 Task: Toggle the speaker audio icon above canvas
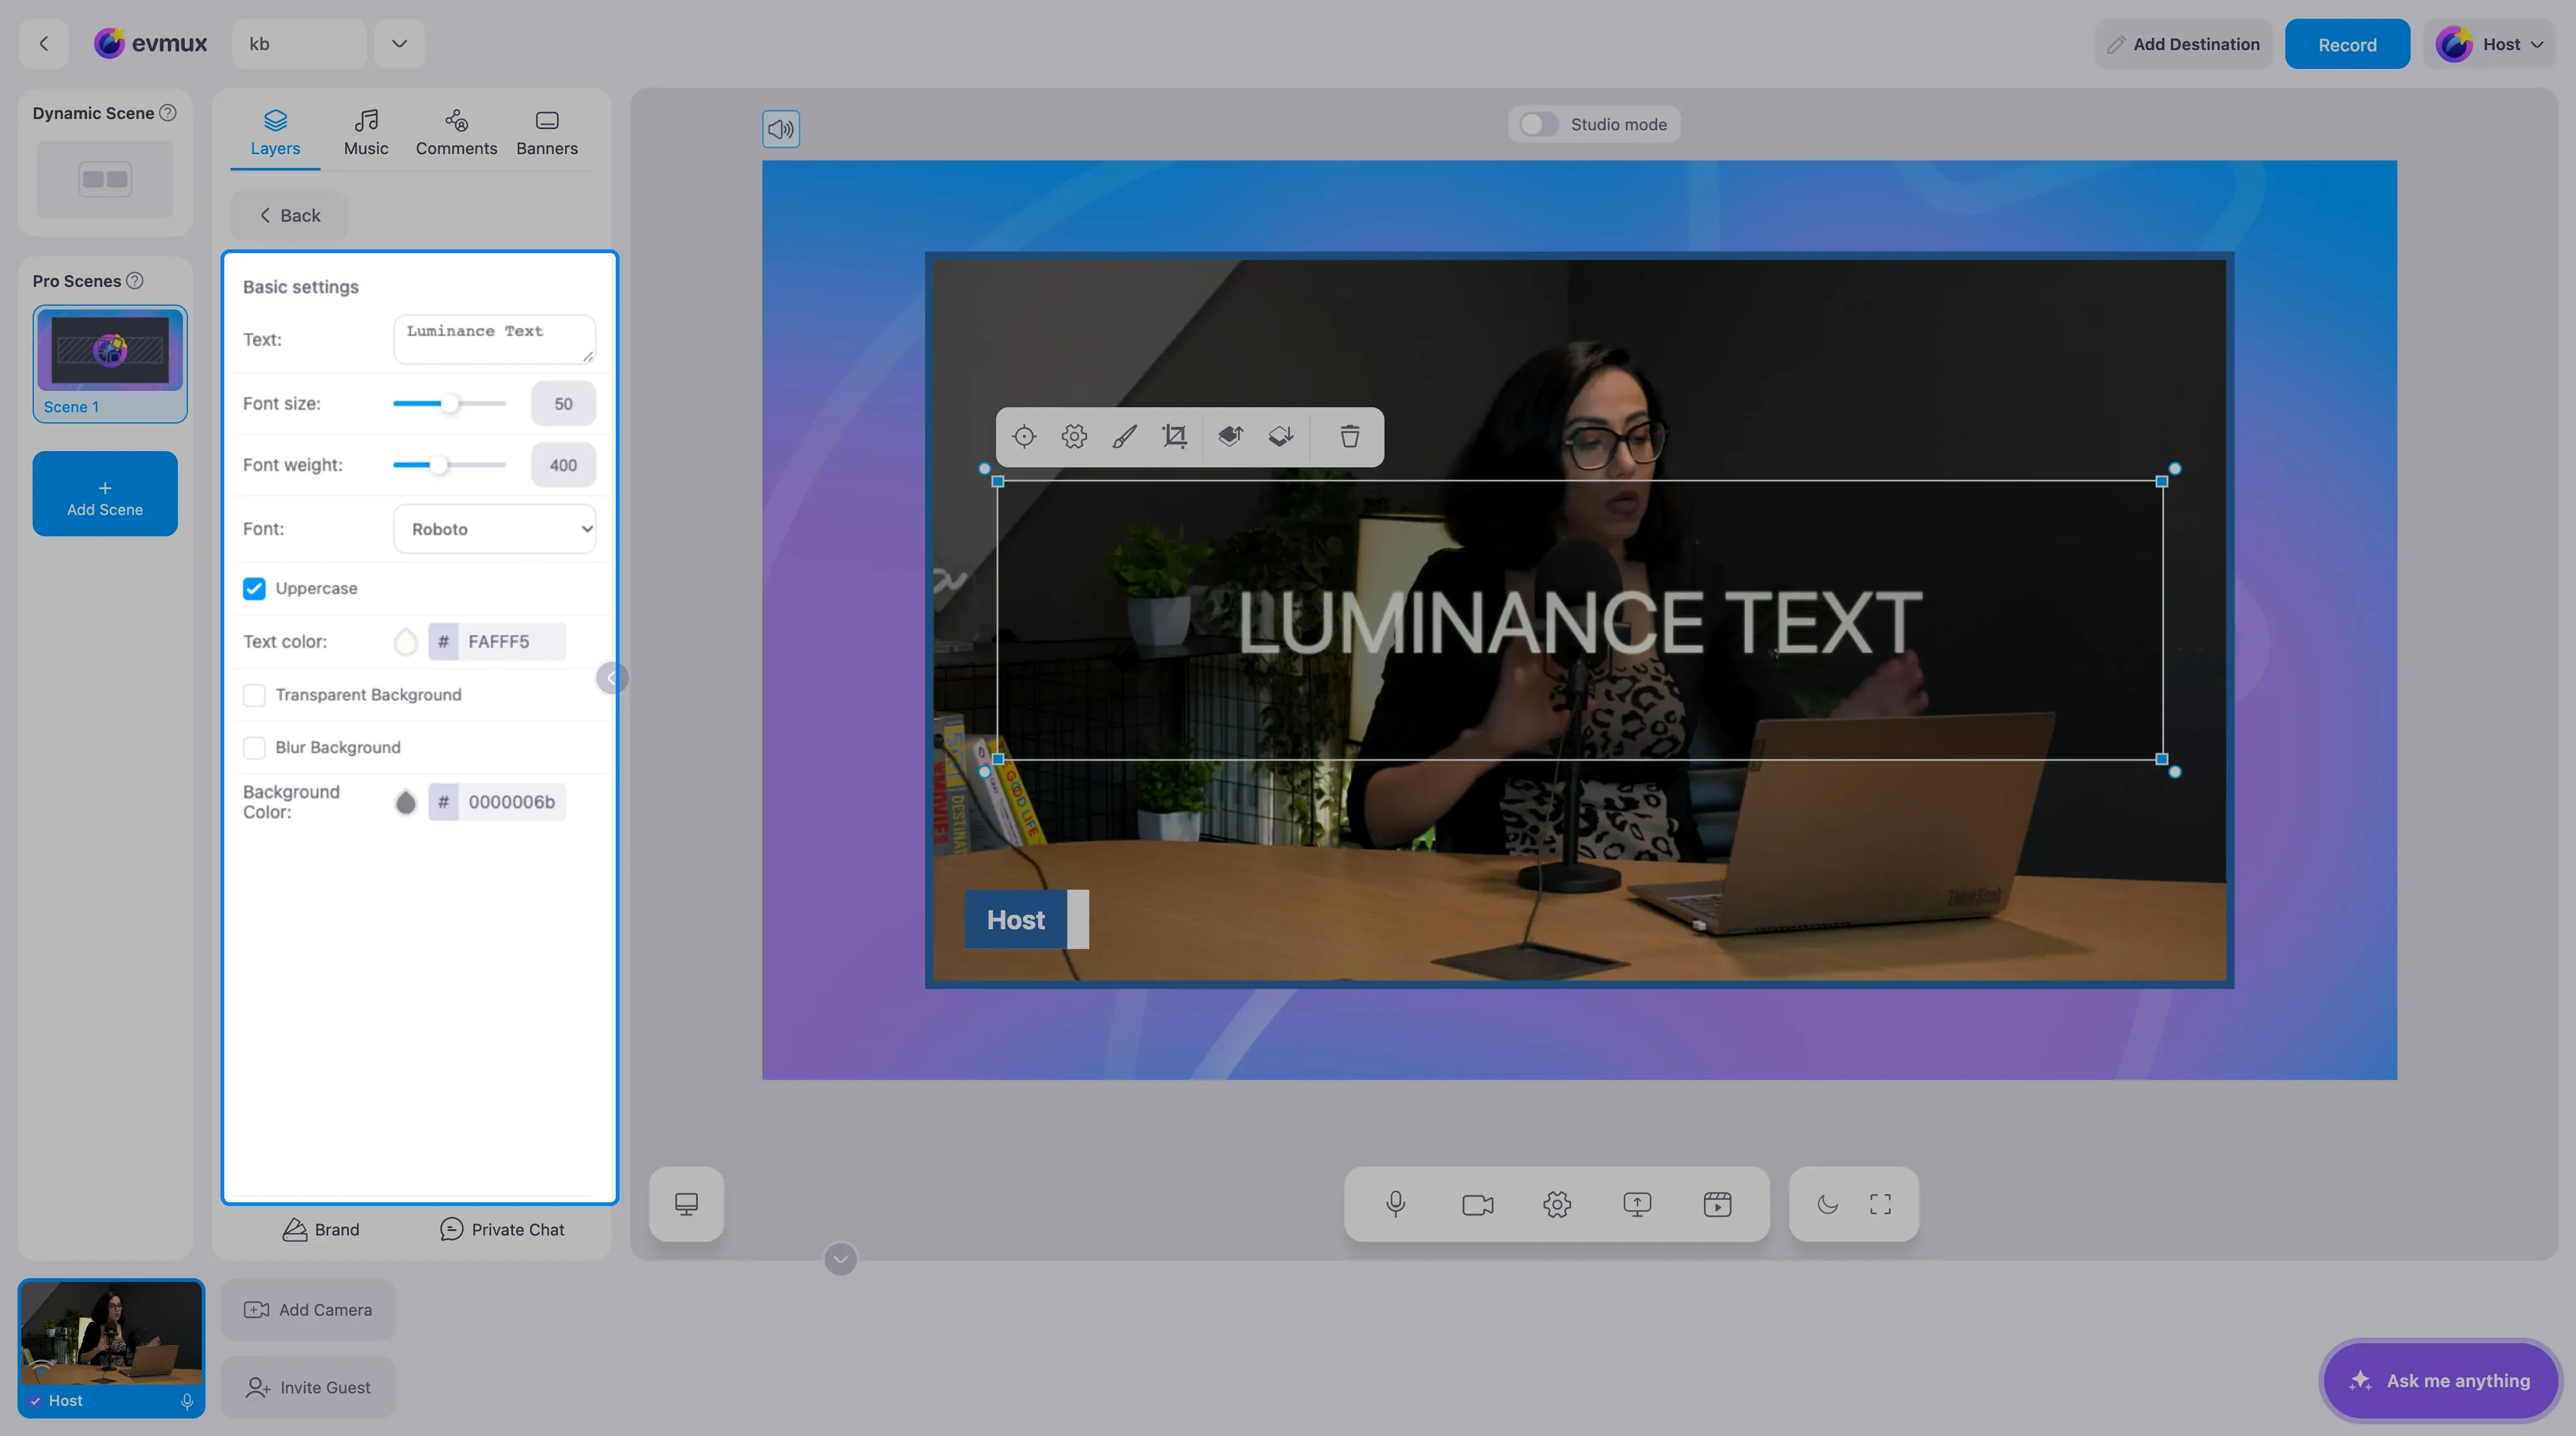781,129
